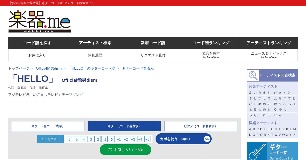Image resolution: width=306 pixels, height=160 pixels.
Task: Reset key to 0
Action: point(112,139)
